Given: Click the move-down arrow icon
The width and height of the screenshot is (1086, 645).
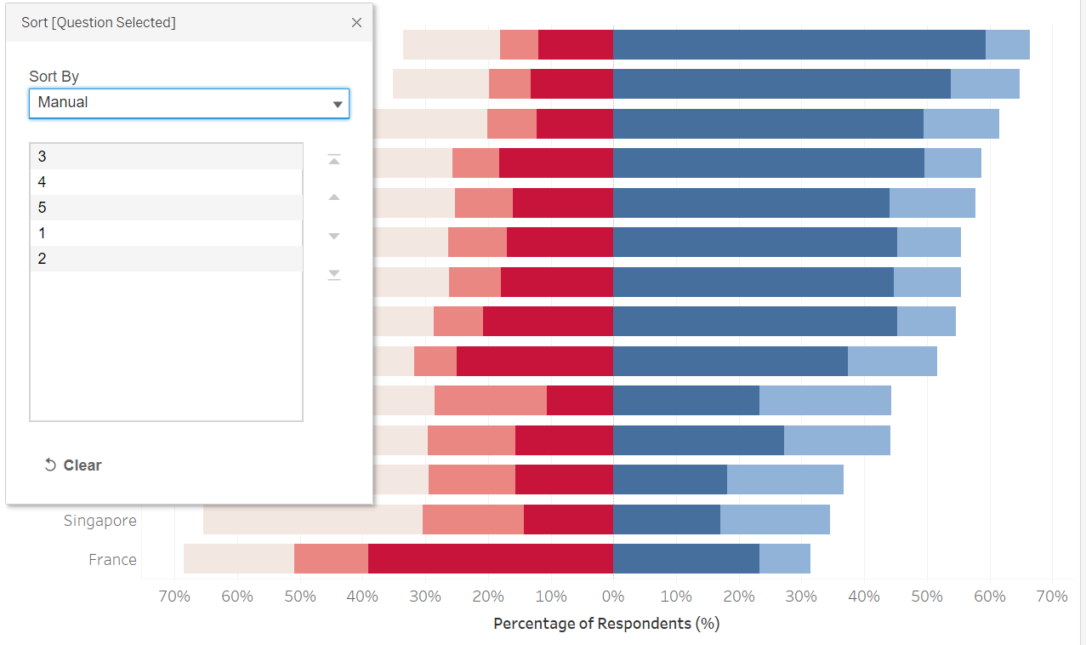Looking at the screenshot, I should 334,236.
